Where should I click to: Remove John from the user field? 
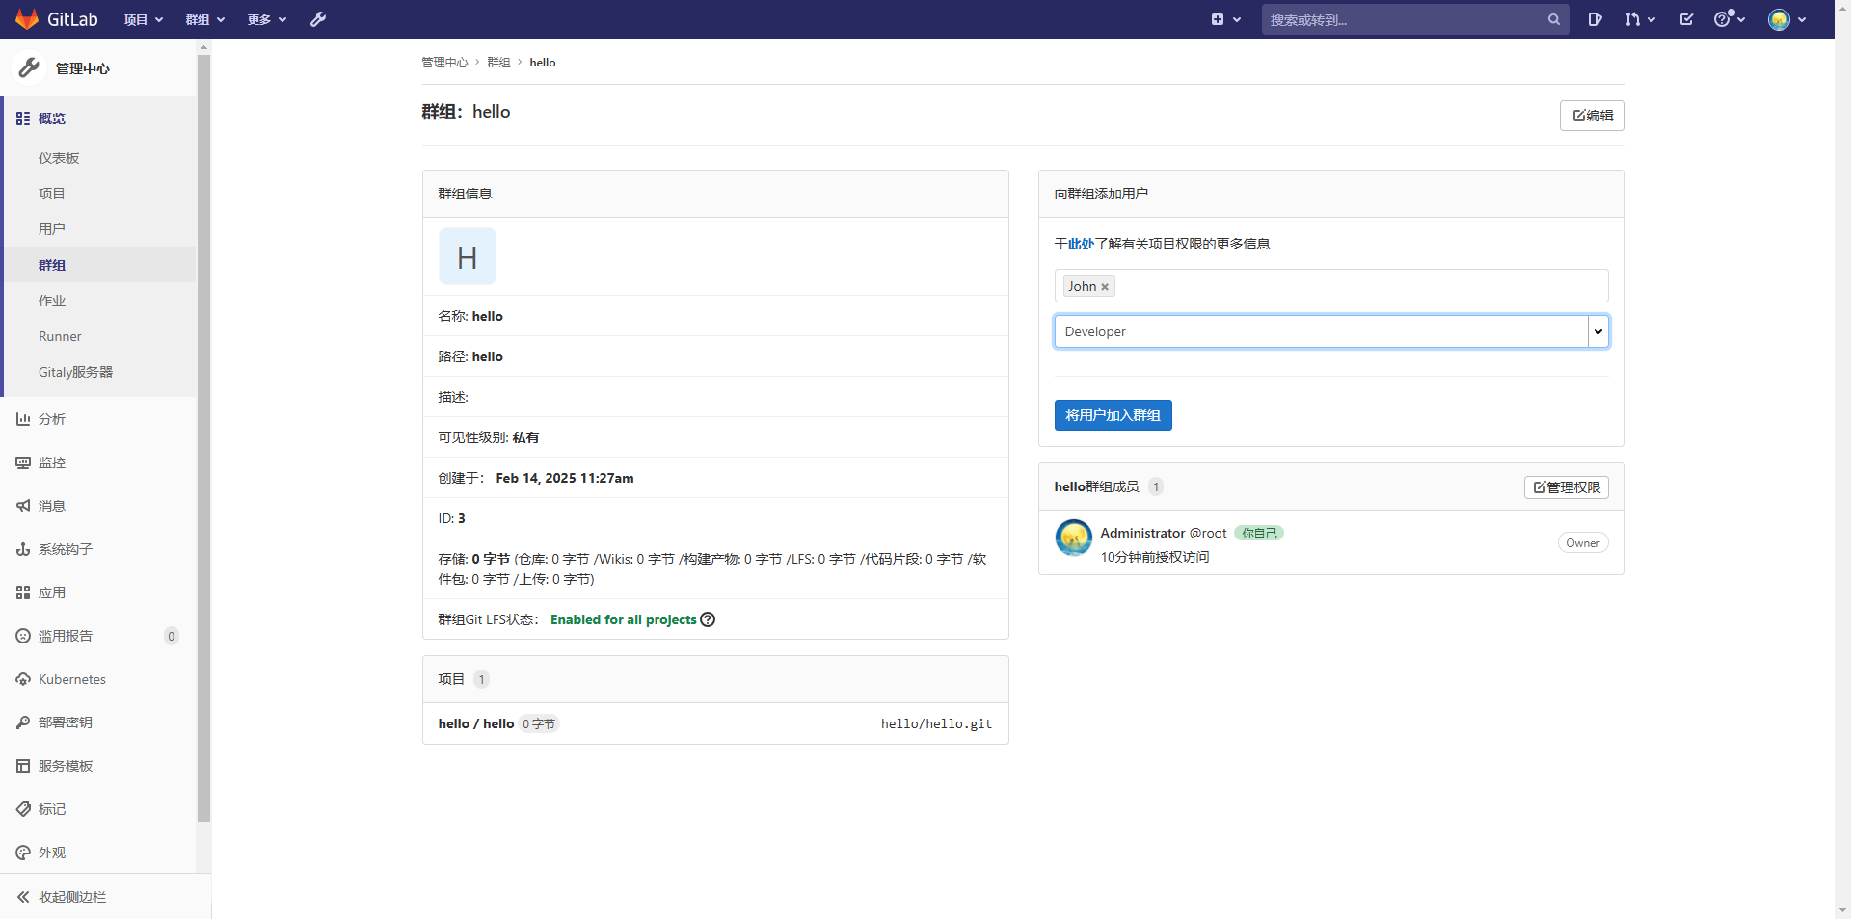1105,287
